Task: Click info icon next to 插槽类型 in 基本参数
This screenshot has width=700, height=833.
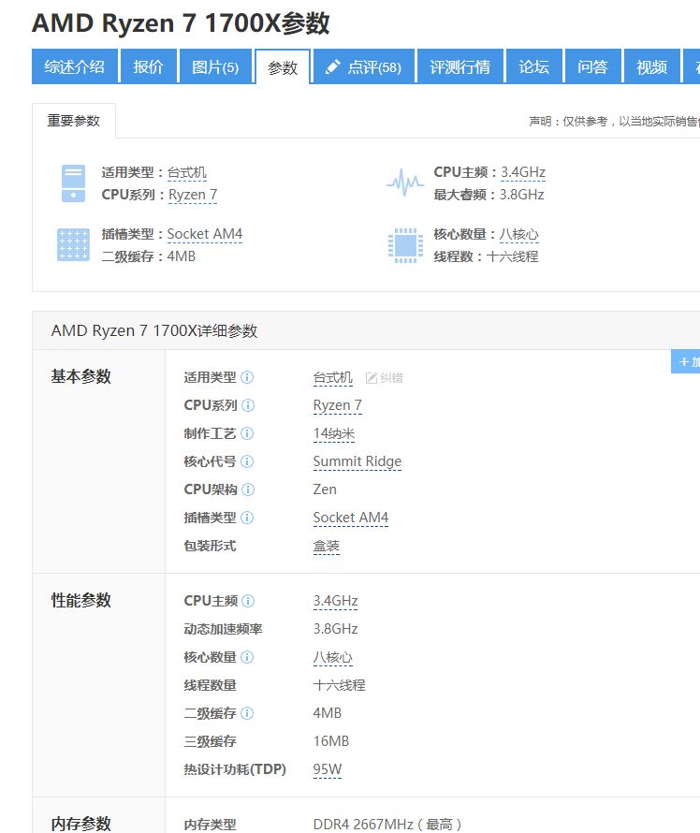Action: click(x=247, y=518)
